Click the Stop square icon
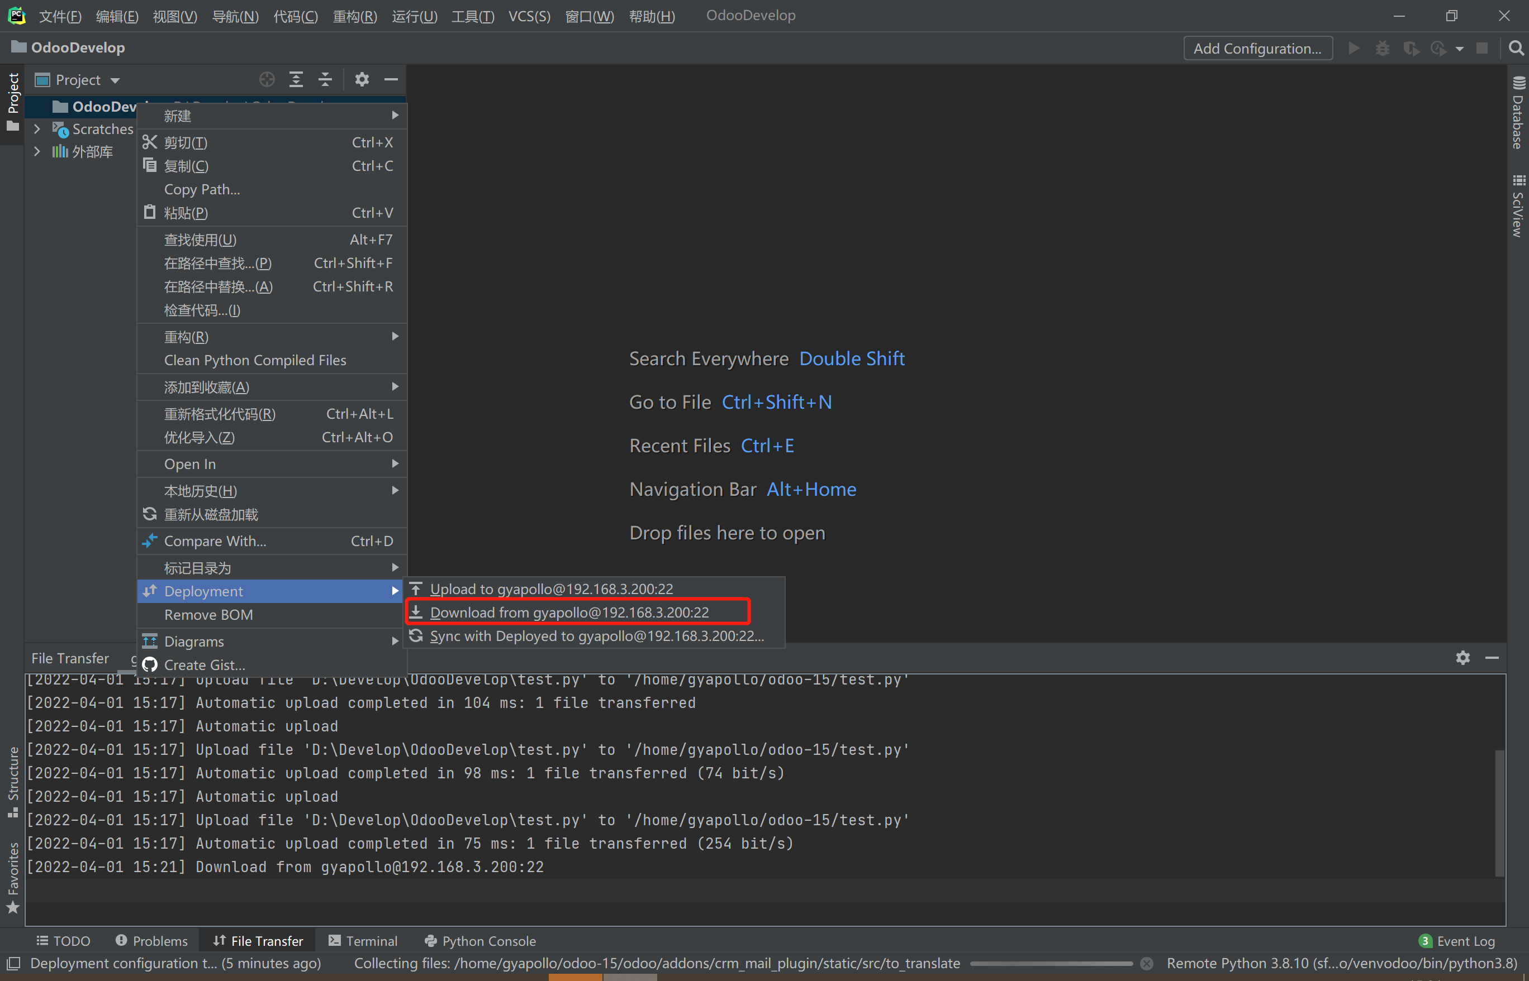The height and width of the screenshot is (981, 1529). (x=1482, y=49)
